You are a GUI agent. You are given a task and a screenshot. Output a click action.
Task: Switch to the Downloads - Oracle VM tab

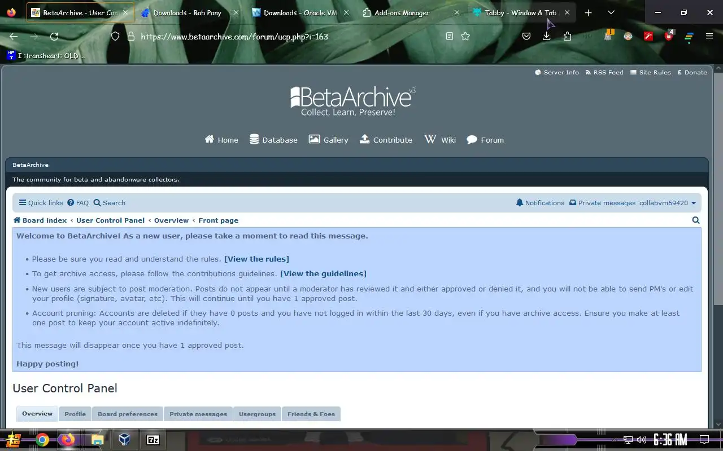(300, 12)
